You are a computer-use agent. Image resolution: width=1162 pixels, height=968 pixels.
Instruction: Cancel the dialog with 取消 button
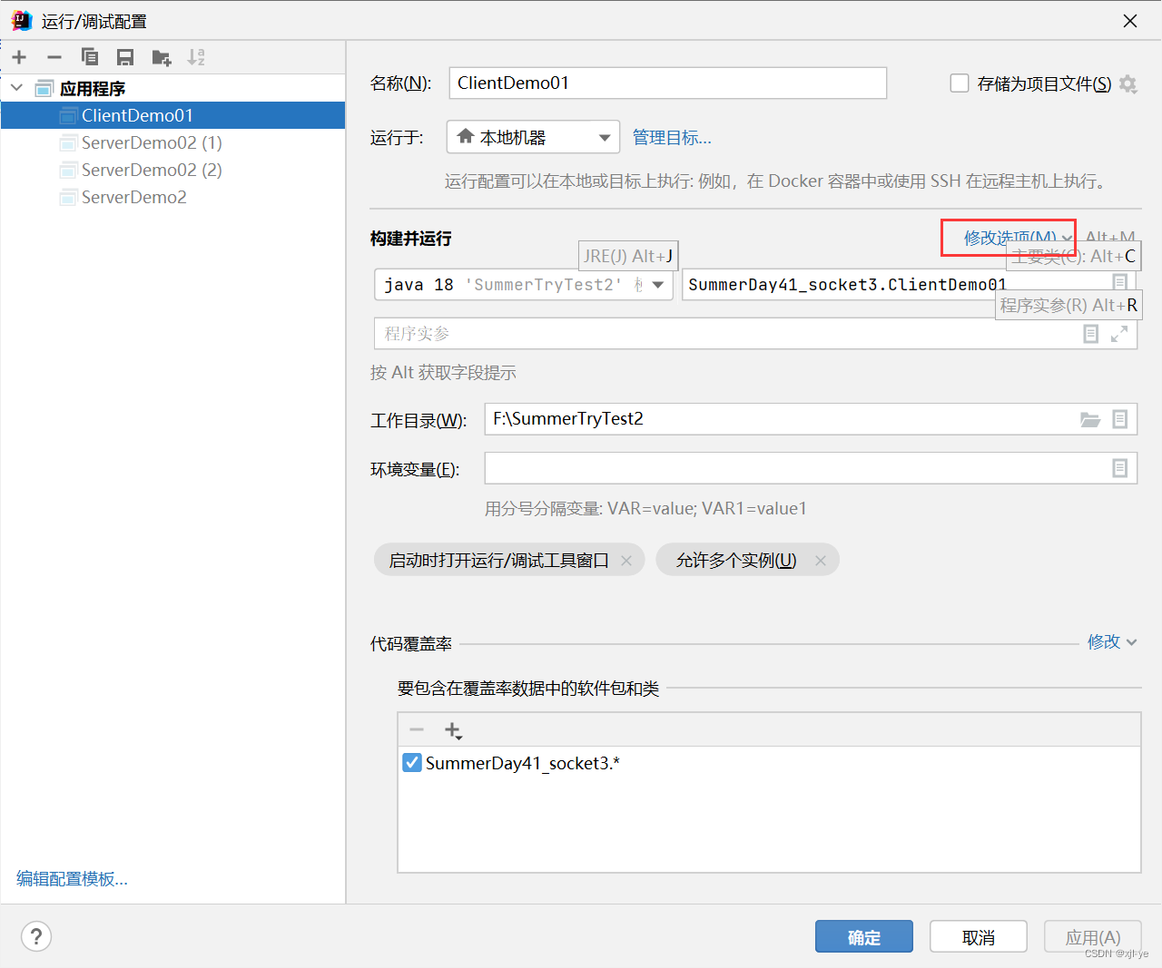979,937
